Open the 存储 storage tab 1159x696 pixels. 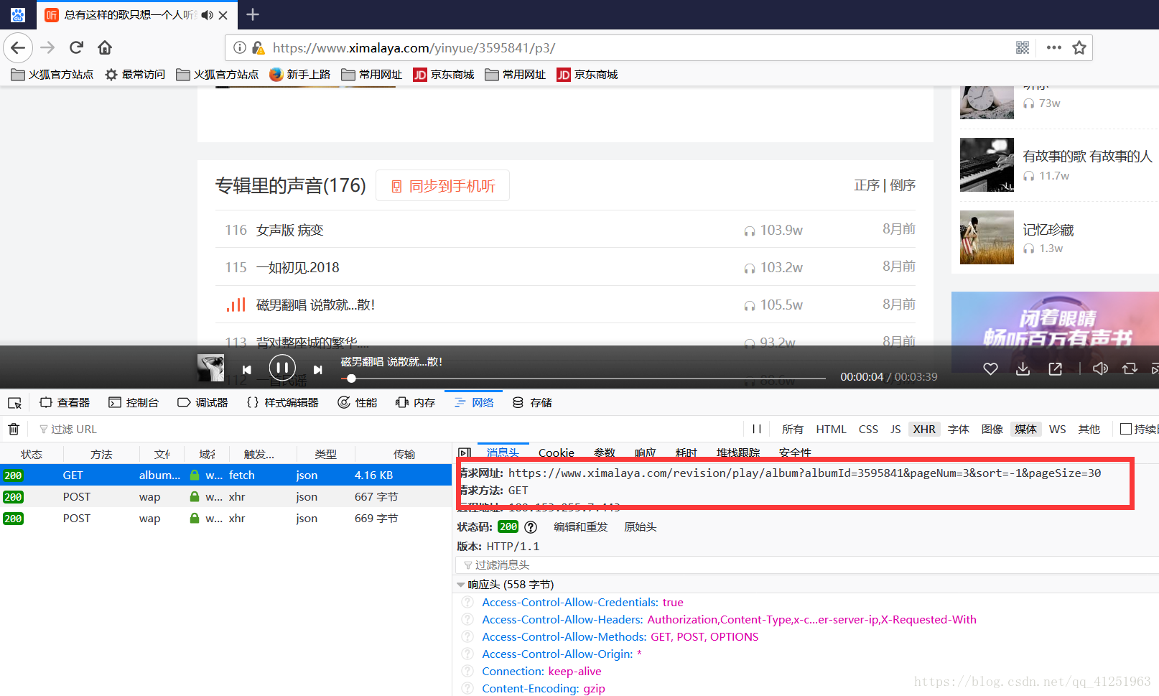pos(532,402)
